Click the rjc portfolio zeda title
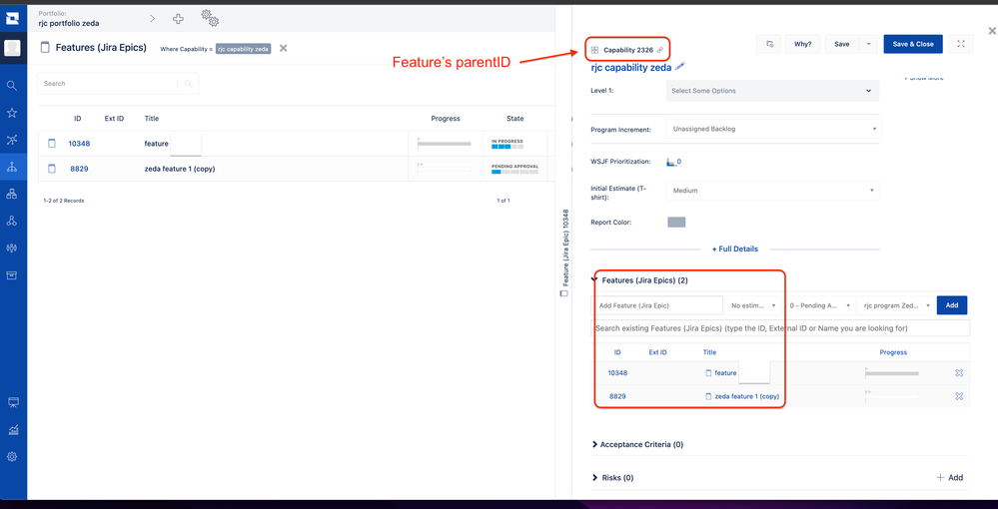This screenshot has width=998, height=509. (69, 24)
